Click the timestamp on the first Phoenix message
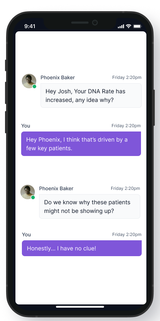 click(x=127, y=77)
